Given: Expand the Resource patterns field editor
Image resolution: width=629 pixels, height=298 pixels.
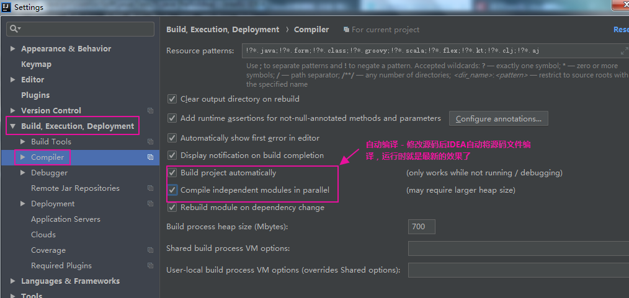Looking at the screenshot, I should (x=624, y=51).
